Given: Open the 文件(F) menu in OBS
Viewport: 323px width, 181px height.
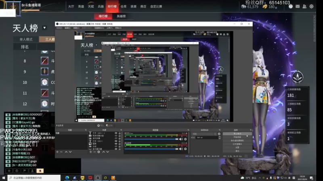Looking at the screenshot, I should point(59,28).
